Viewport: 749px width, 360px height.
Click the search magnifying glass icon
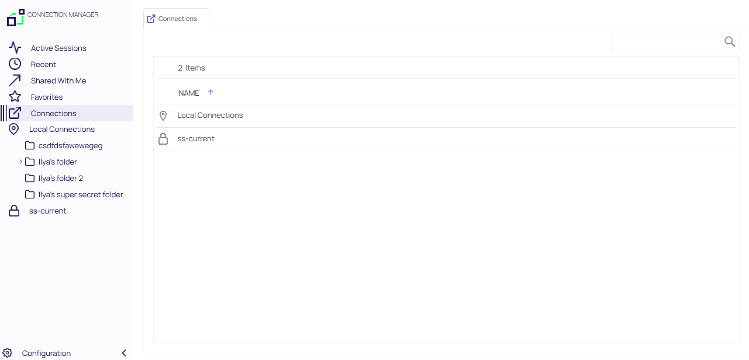729,41
